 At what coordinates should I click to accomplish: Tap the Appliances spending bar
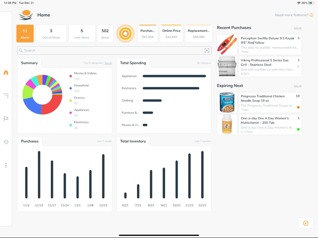tap(174, 76)
